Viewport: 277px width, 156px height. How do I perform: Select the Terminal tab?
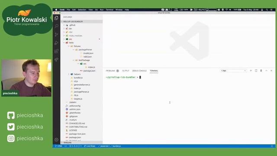tap(154, 71)
